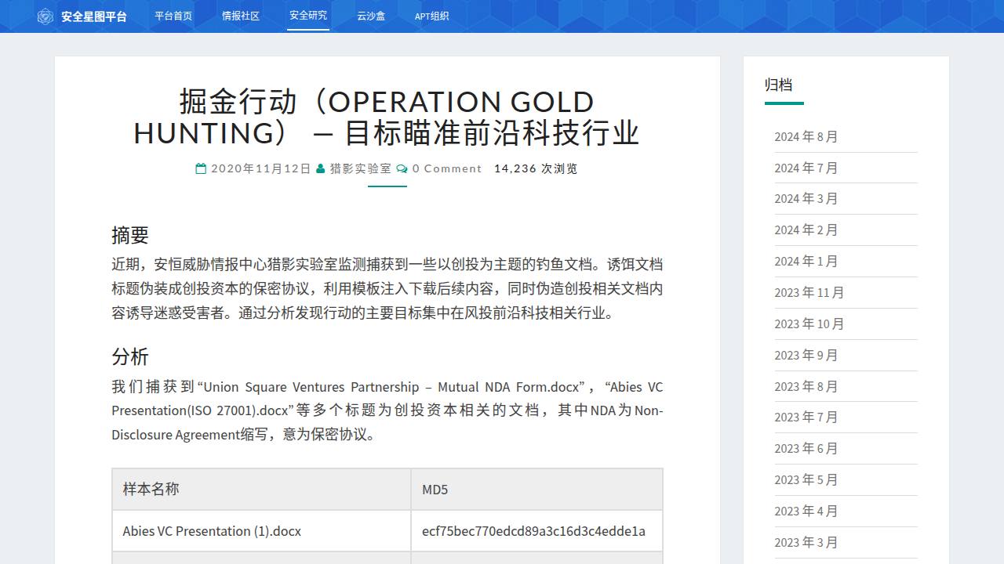This screenshot has height=564, width=1004.
Task: Open the 0 Comment link
Action: 447,168
